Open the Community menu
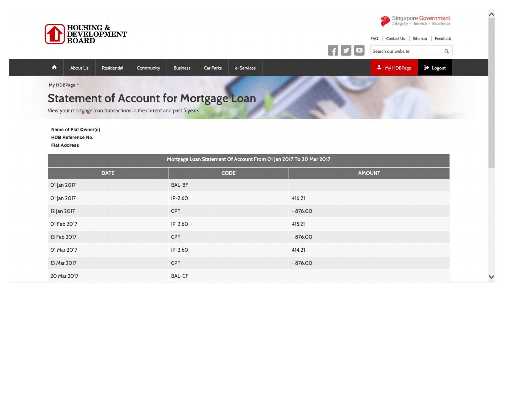The width and height of the screenshot is (510, 394). pos(148,68)
